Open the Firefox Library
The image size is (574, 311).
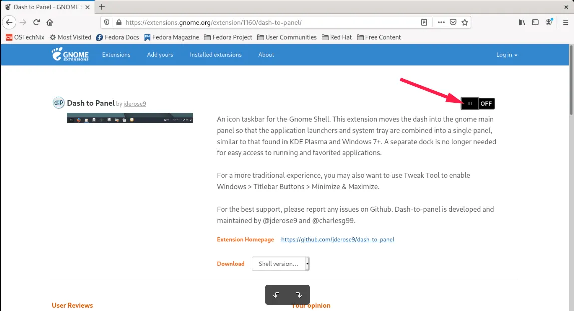[521, 22]
